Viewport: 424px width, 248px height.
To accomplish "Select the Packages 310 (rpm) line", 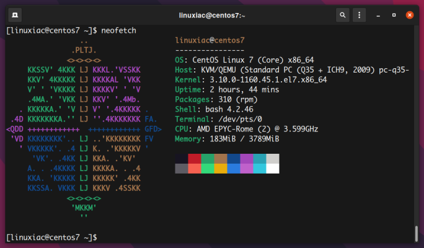I will pyautogui.click(x=216, y=100).
